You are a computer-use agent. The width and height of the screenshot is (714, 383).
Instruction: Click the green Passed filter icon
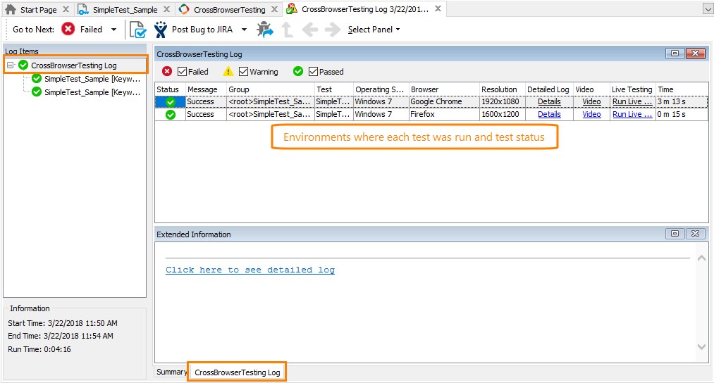tap(298, 71)
